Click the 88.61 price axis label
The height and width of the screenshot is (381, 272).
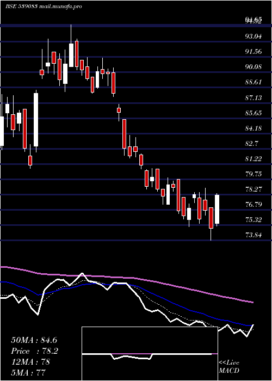[x=254, y=82]
